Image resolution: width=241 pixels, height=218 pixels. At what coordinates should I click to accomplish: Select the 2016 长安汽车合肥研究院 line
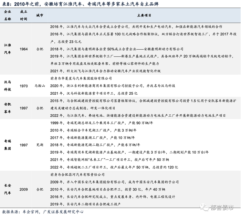(x=113, y=197)
